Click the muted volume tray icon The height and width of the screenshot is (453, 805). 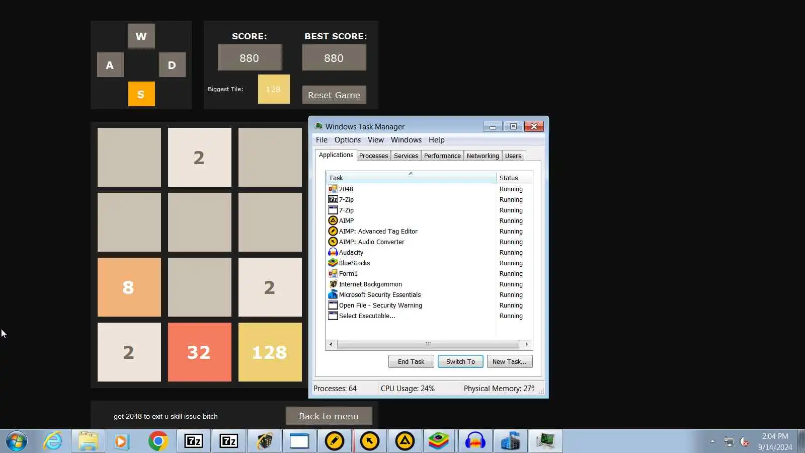coord(744,442)
